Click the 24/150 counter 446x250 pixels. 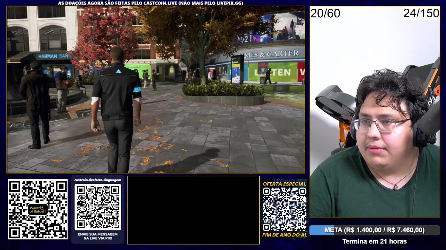point(421,14)
